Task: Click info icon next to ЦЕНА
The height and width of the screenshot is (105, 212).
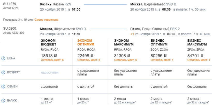Action: (x=3, y=58)
